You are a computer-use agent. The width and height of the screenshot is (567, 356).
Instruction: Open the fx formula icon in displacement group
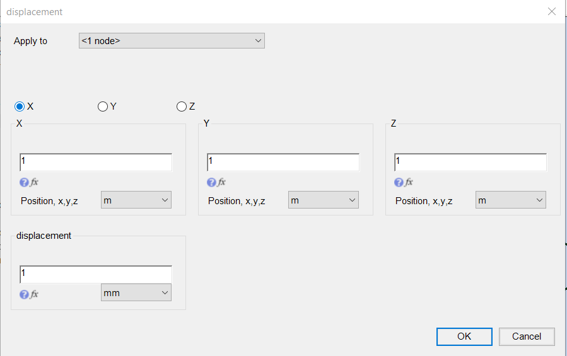[34, 294]
